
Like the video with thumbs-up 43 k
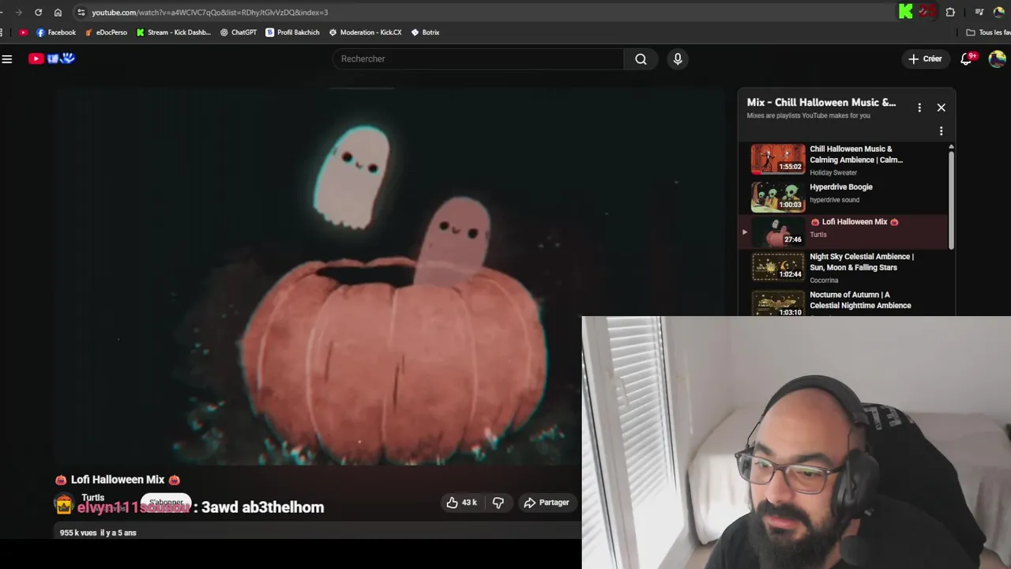click(461, 503)
